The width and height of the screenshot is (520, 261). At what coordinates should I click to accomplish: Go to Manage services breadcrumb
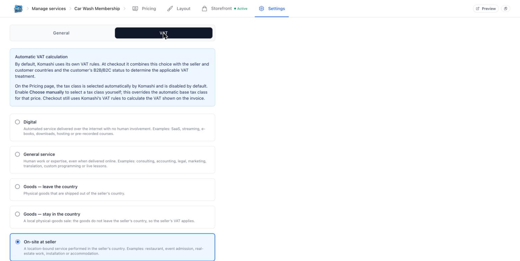click(x=49, y=9)
